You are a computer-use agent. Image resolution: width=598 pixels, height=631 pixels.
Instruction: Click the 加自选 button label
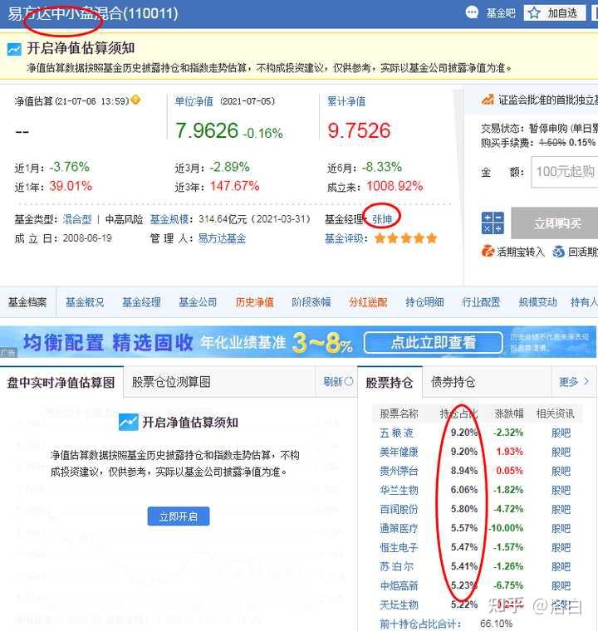pos(562,13)
